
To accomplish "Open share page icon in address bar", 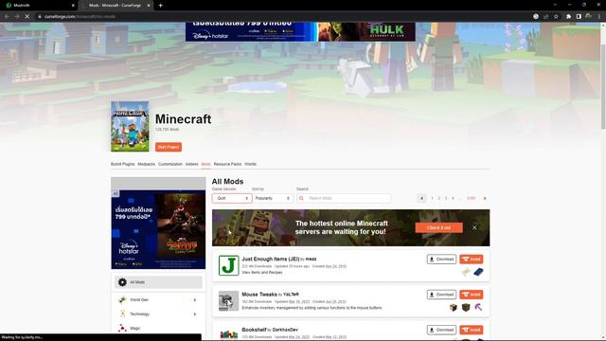I will (546, 17).
